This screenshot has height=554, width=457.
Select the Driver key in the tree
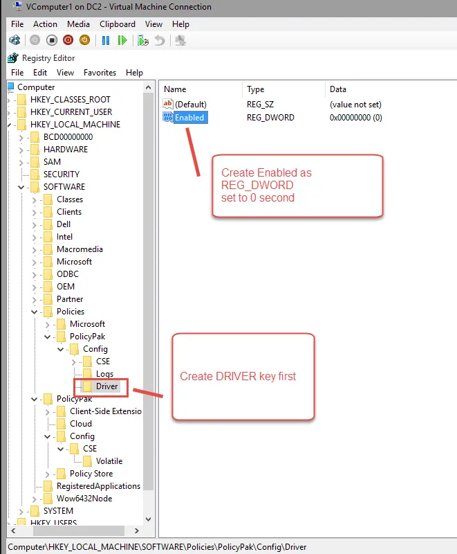click(106, 386)
